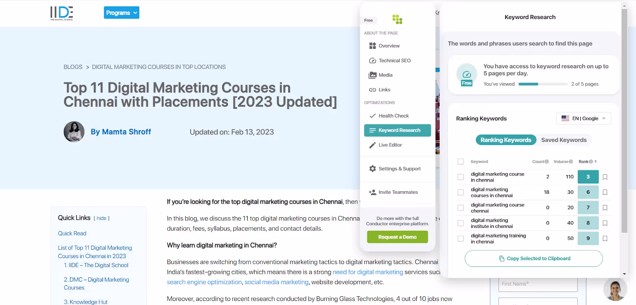Open the Programs dropdown
The height and width of the screenshot is (305, 636).
click(122, 13)
